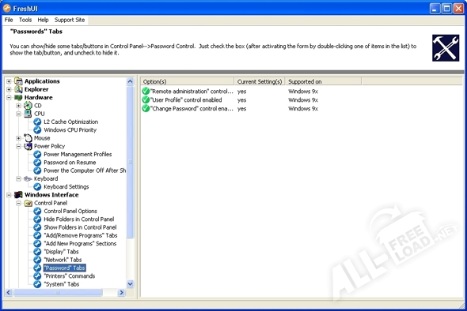This screenshot has width=467, height=311.
Task: Click icon beside Control Panel Options
Action: pyautogui.click(x=37, y=212)
